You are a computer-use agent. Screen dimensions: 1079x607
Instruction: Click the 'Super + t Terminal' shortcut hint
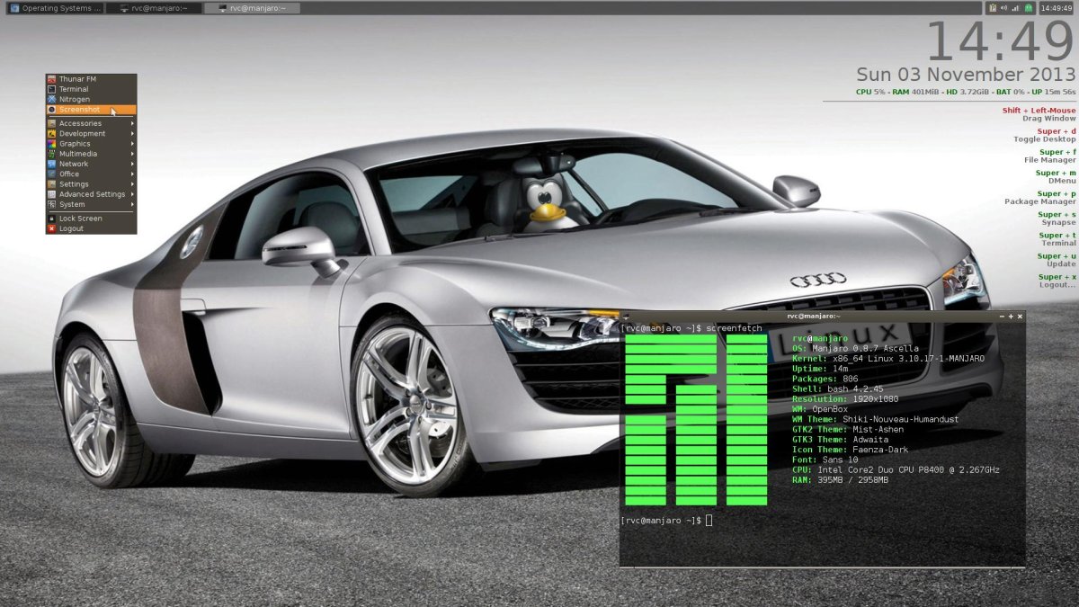coord(1057,239)
